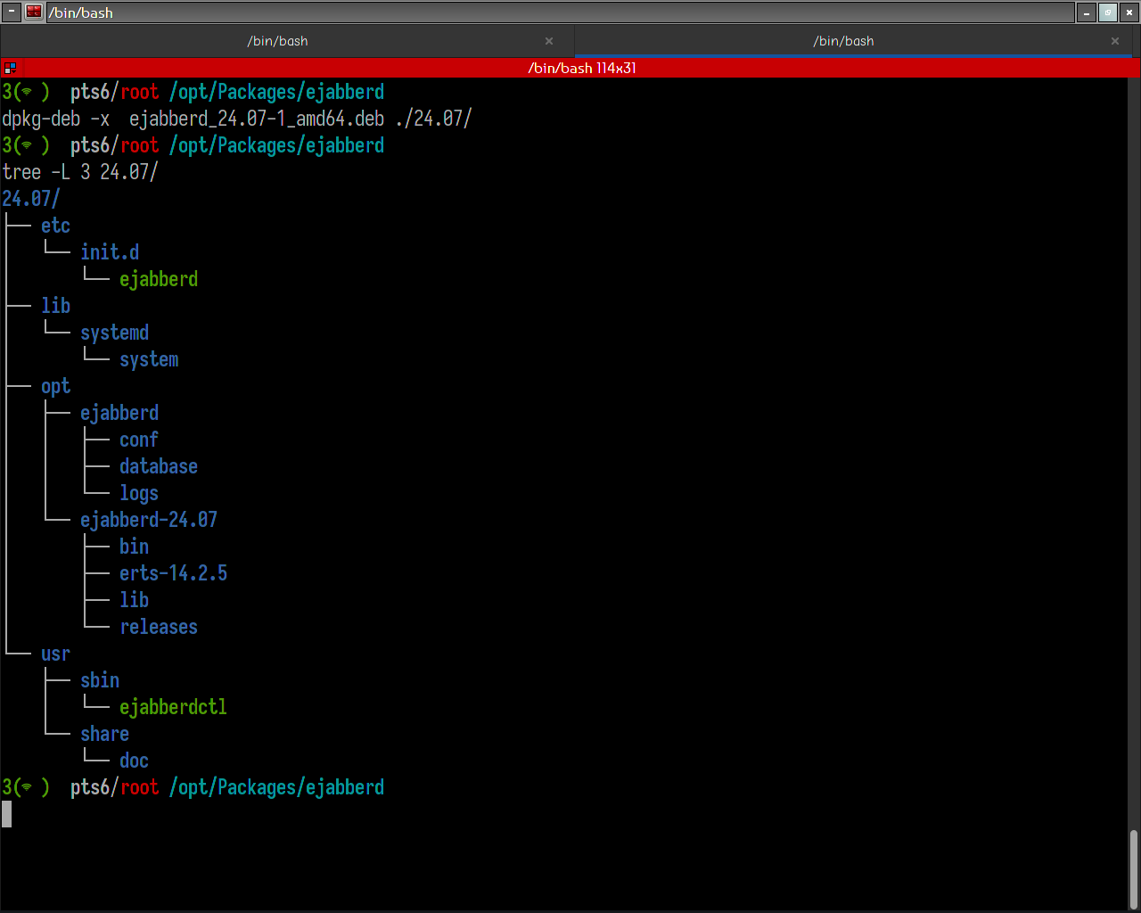Click the '24.07/' root directory line

[31, 199]
